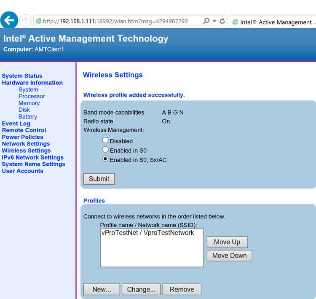Screen dimensions: 316x299
Task: Open Network Settings page
Action: [x=26, y=144]
